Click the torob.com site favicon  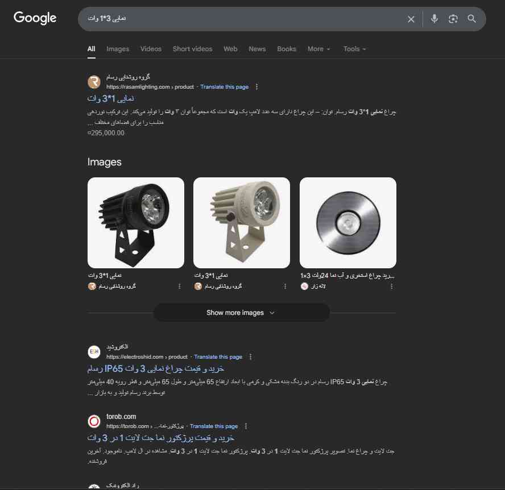pos(94,421)
